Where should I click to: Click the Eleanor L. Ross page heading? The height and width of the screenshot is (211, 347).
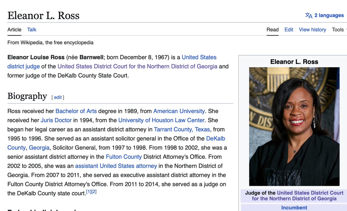pyautogui.click(x=43, y=15)
